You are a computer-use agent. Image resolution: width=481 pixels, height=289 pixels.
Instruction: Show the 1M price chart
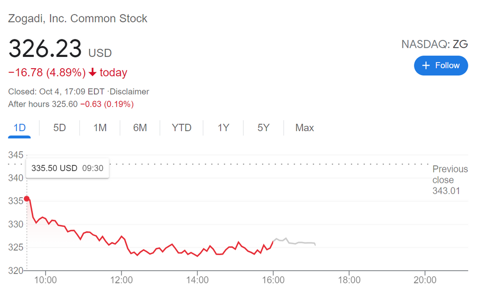pyautogui.click(x=100, y=128)
